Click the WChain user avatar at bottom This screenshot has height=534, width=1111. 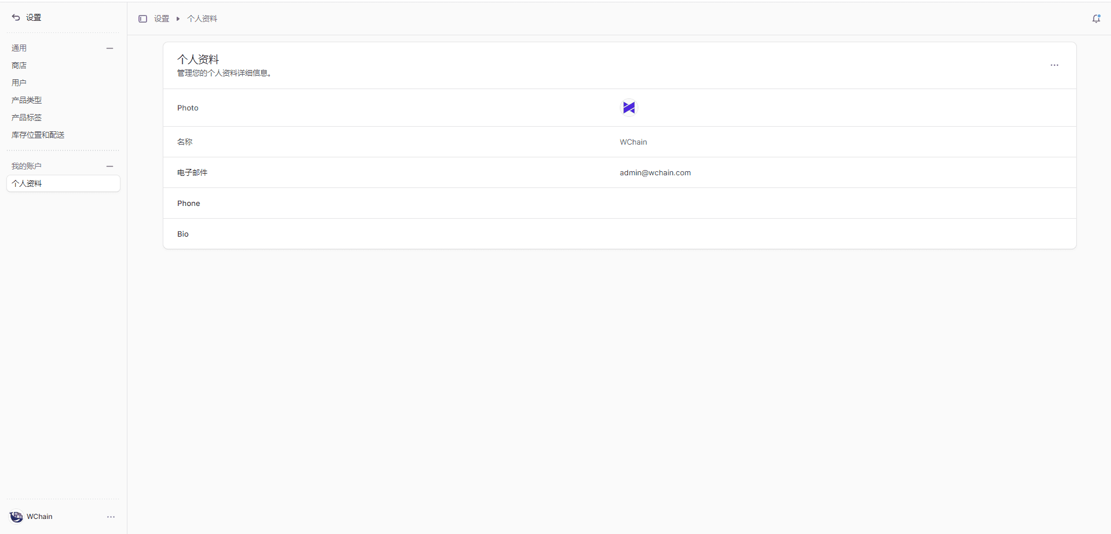(x=16, y=517)
